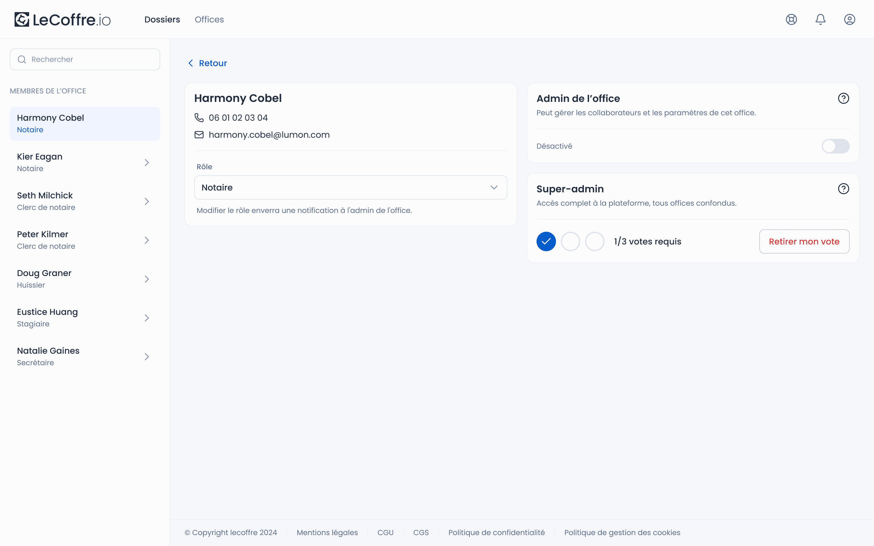Image resolution: width=874 pixels, height=546 pixels.
Task: Select Seth Milchick member entry
Action: 85,201
